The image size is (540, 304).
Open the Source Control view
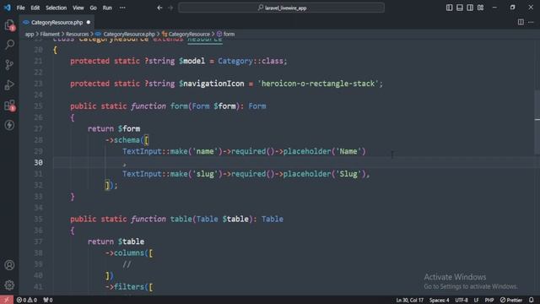pos(9,64)
